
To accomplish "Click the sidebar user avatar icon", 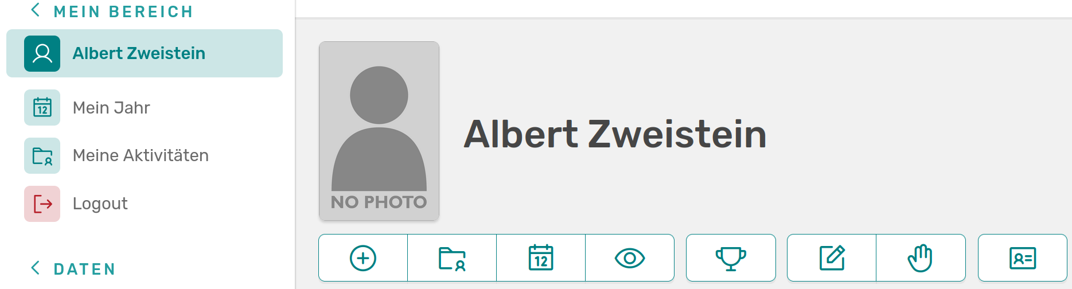I will click(42, 53).
